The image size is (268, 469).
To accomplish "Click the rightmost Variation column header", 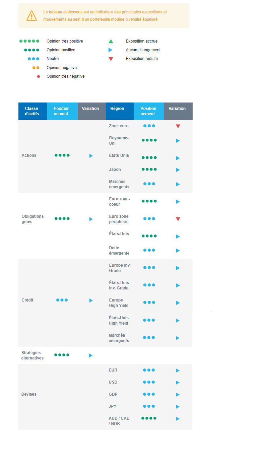I will pyautogui.click(x=177, y=109).
